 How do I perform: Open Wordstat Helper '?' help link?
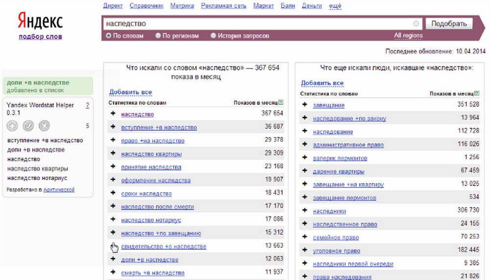click(88, 105)
